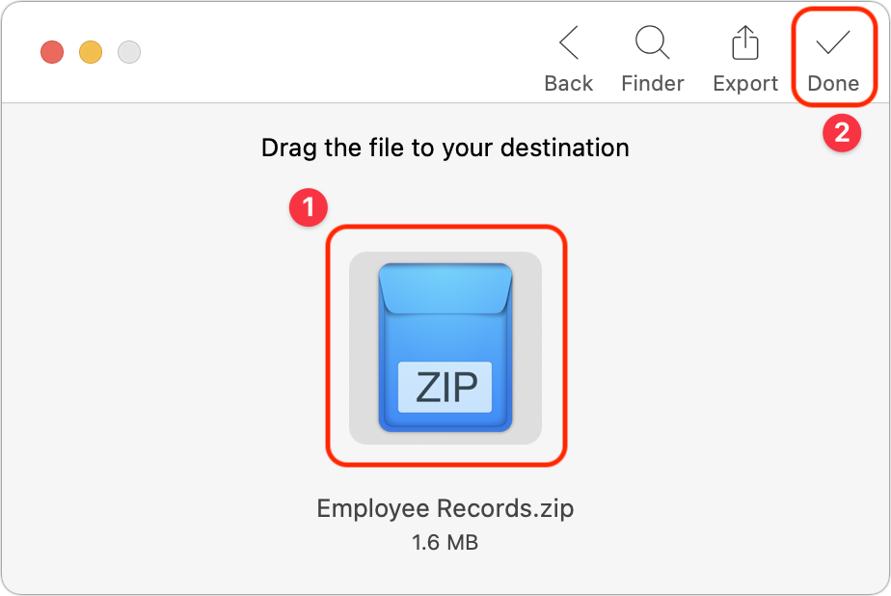Select the blue ZIP archive icon

click(445, 347)
